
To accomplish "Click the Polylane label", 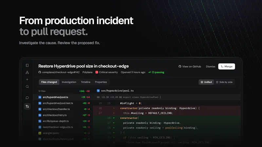I will 87,72.
